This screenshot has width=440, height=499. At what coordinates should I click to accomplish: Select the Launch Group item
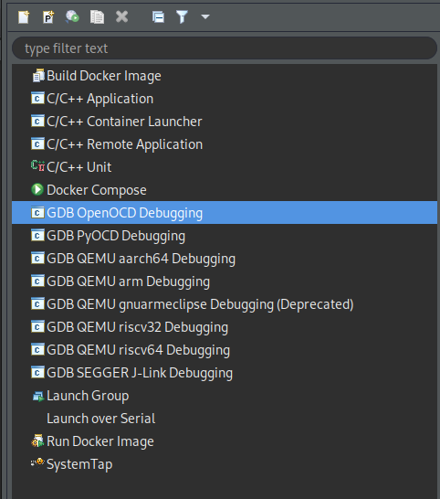point(88,396)
